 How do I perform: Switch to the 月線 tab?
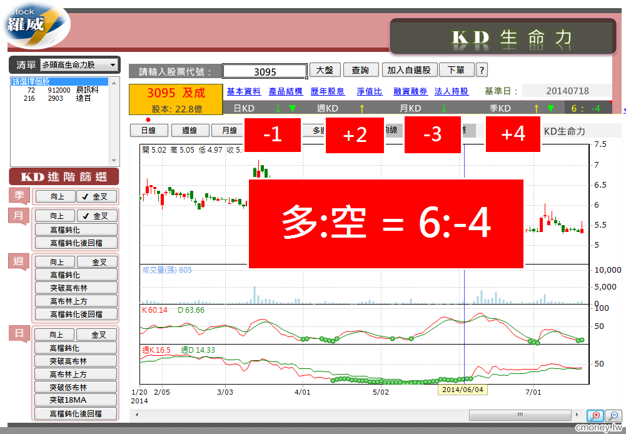click(228, 131)
